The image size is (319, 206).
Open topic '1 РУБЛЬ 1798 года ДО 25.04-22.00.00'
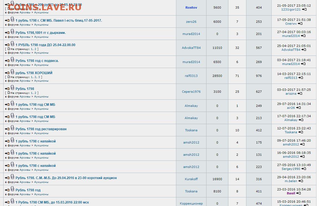[45, 45]
